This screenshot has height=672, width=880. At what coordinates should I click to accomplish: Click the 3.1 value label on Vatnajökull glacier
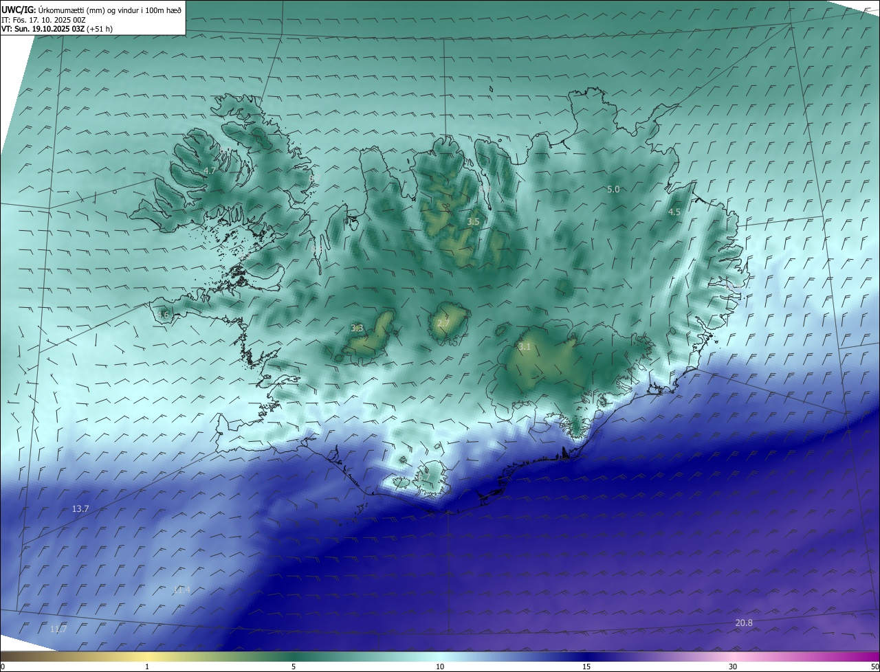525,347
